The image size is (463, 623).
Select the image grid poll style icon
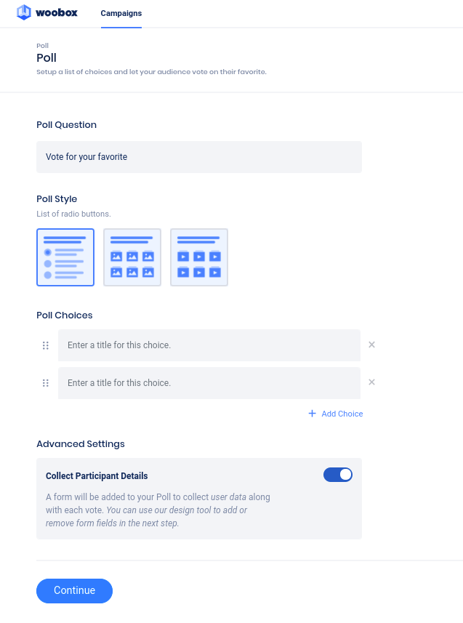pyautogui.click(x=132, y=257)
